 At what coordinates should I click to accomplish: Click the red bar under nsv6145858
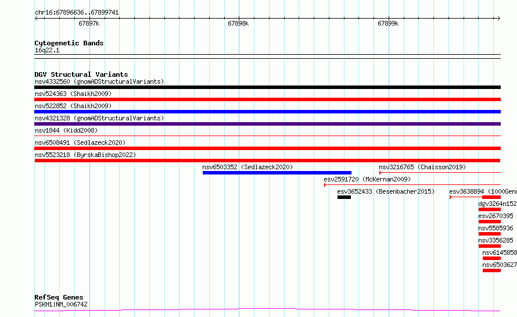[491, 258]
